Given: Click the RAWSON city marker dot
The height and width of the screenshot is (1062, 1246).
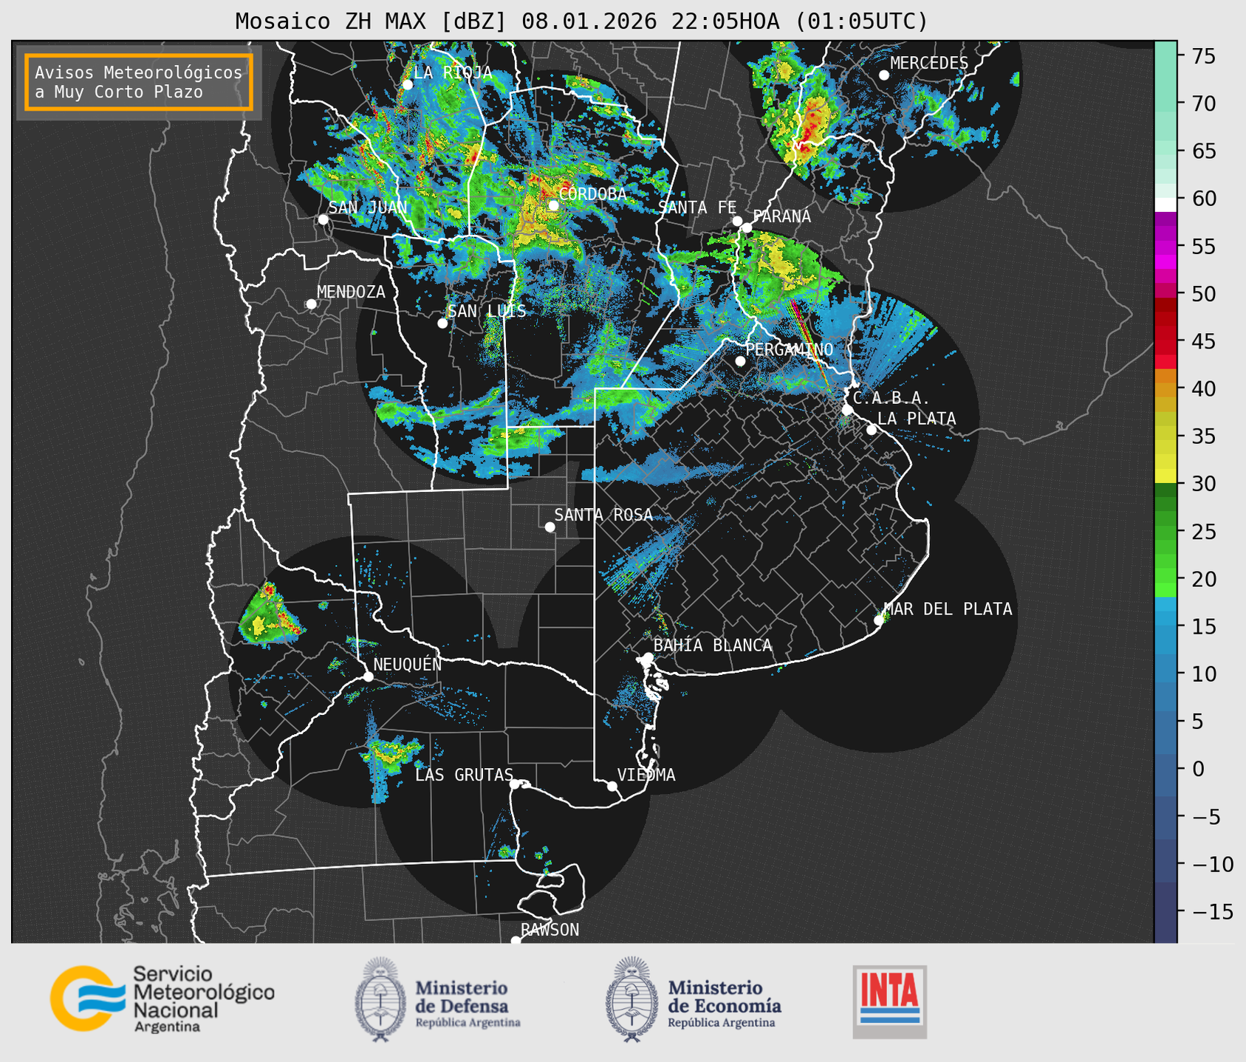Looking at the screenshot, I should coord(516,940).
